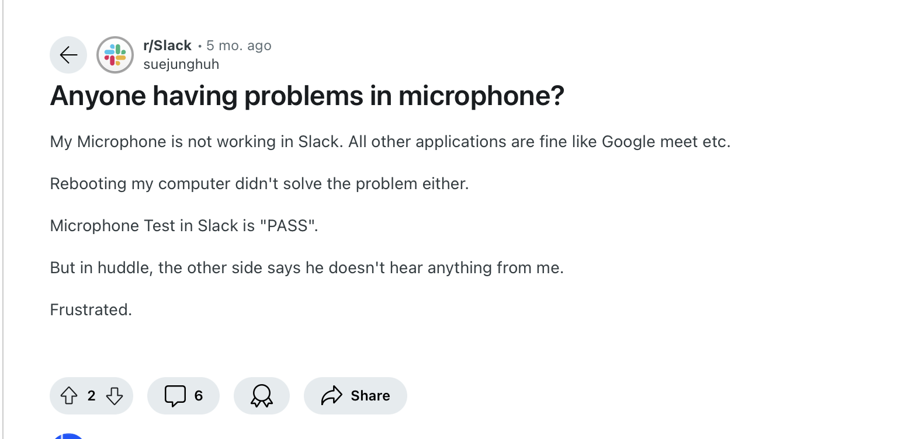This screenshot has height=439, width=908.
Task: Open the comments via speech bubble icon
Action: 176,395
